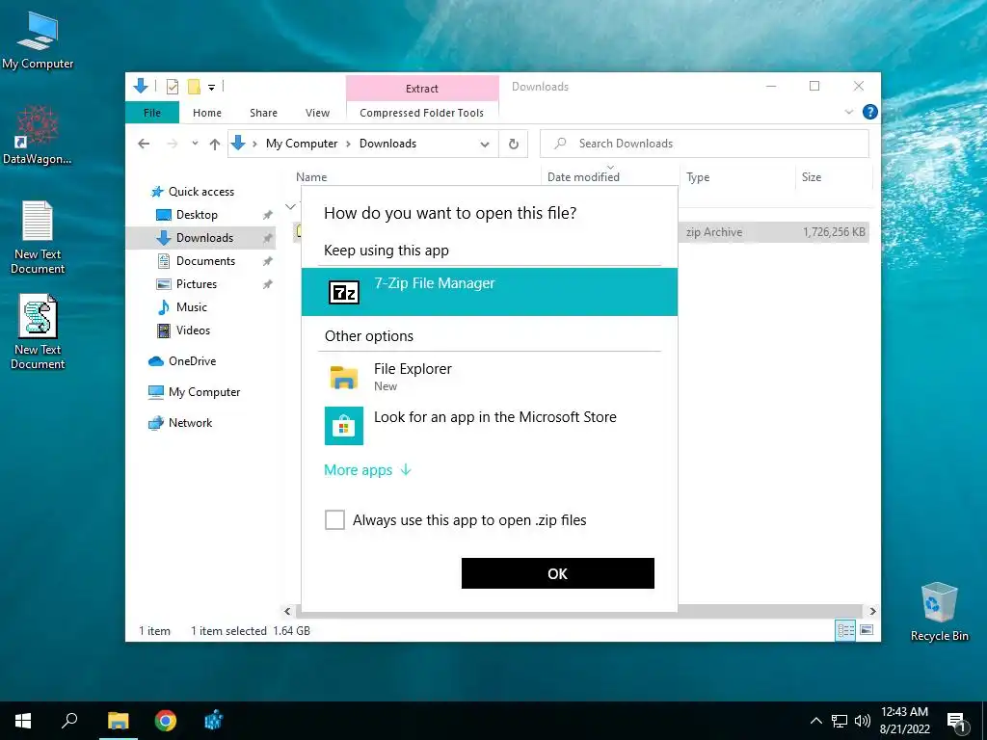Click the pin icon beside Pictures
Screen dimensions: 987x740
(268, 284)
